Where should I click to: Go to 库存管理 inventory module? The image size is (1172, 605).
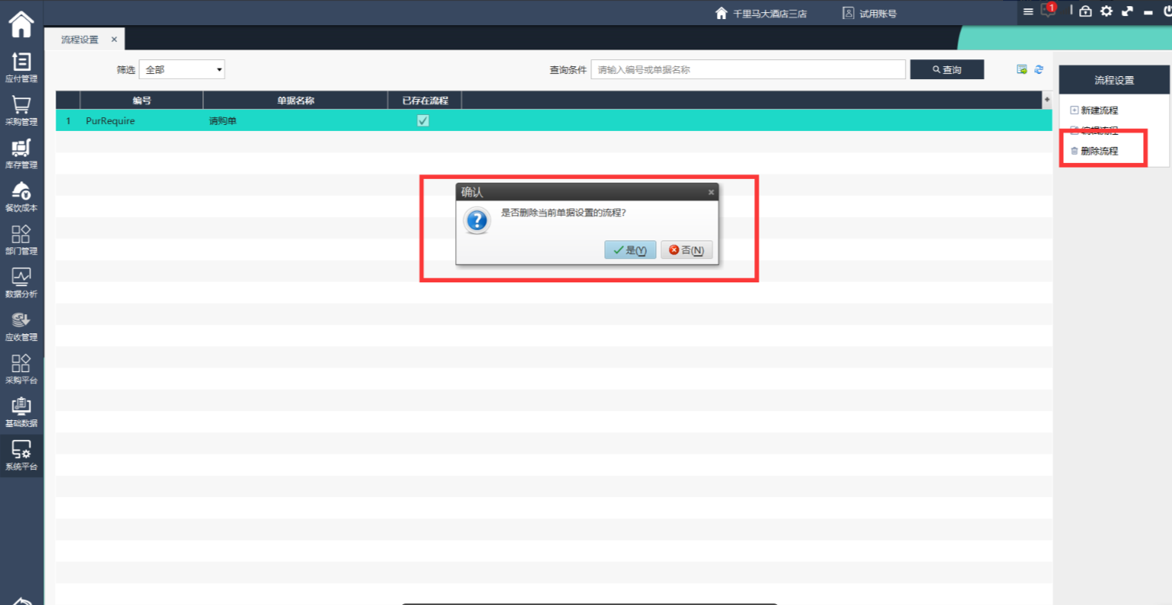[x=21, y=153]
